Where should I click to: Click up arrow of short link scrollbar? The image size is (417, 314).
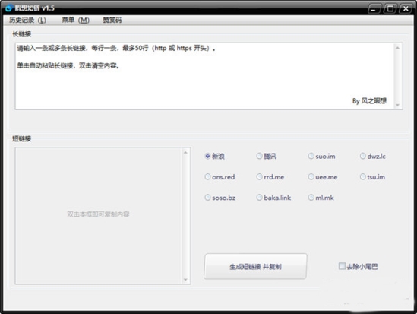point(185,153)
